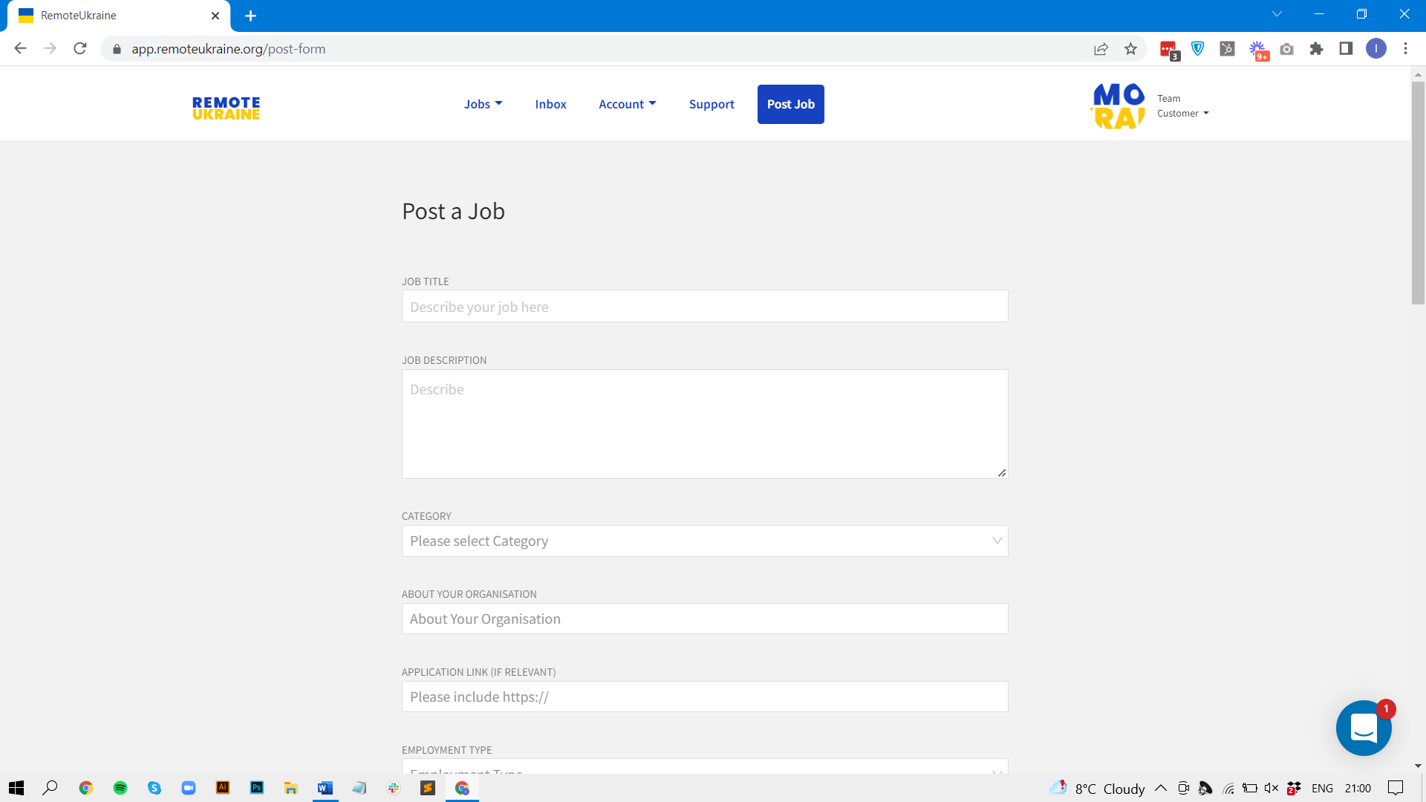The height and width of the screenshot is (802, 1426).
Task: Select Category from the dropdown
Action: (x=705, y=541)
